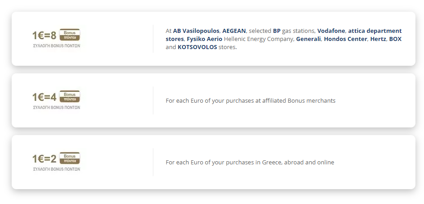The image size is (424, 204).
Task: Click the Hellenic Energy Company text
Action: pyautogui.click(x=259, y=39)
